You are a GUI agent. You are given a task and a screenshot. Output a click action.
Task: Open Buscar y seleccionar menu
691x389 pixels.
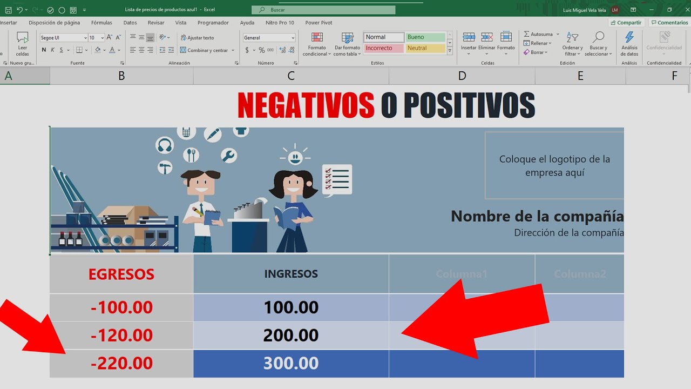point(598,44)
